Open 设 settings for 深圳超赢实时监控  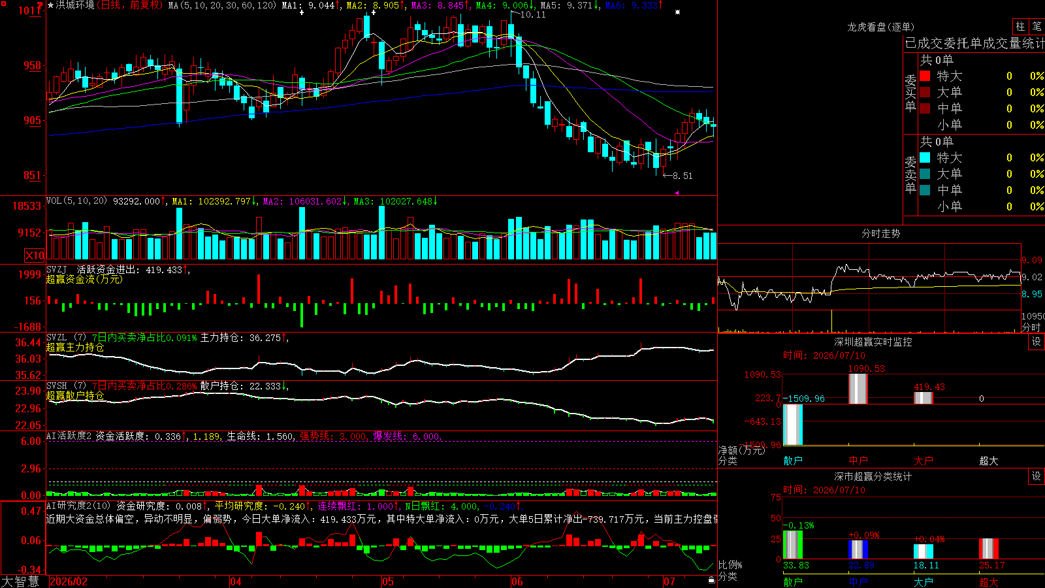point(1037,342)
